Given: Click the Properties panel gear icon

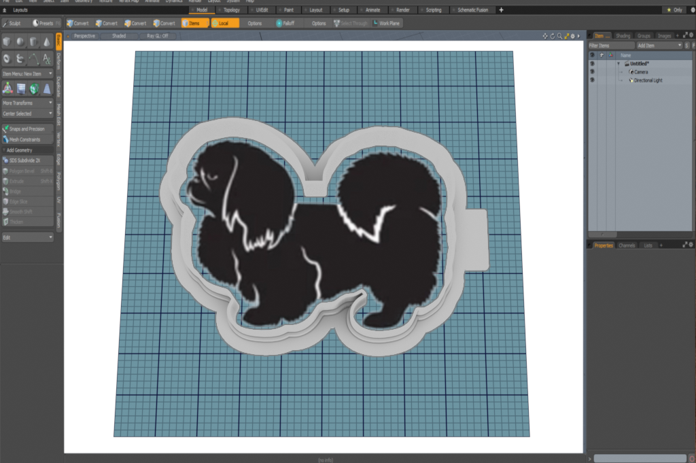Looking at the screenshot, I should (691, 245).
